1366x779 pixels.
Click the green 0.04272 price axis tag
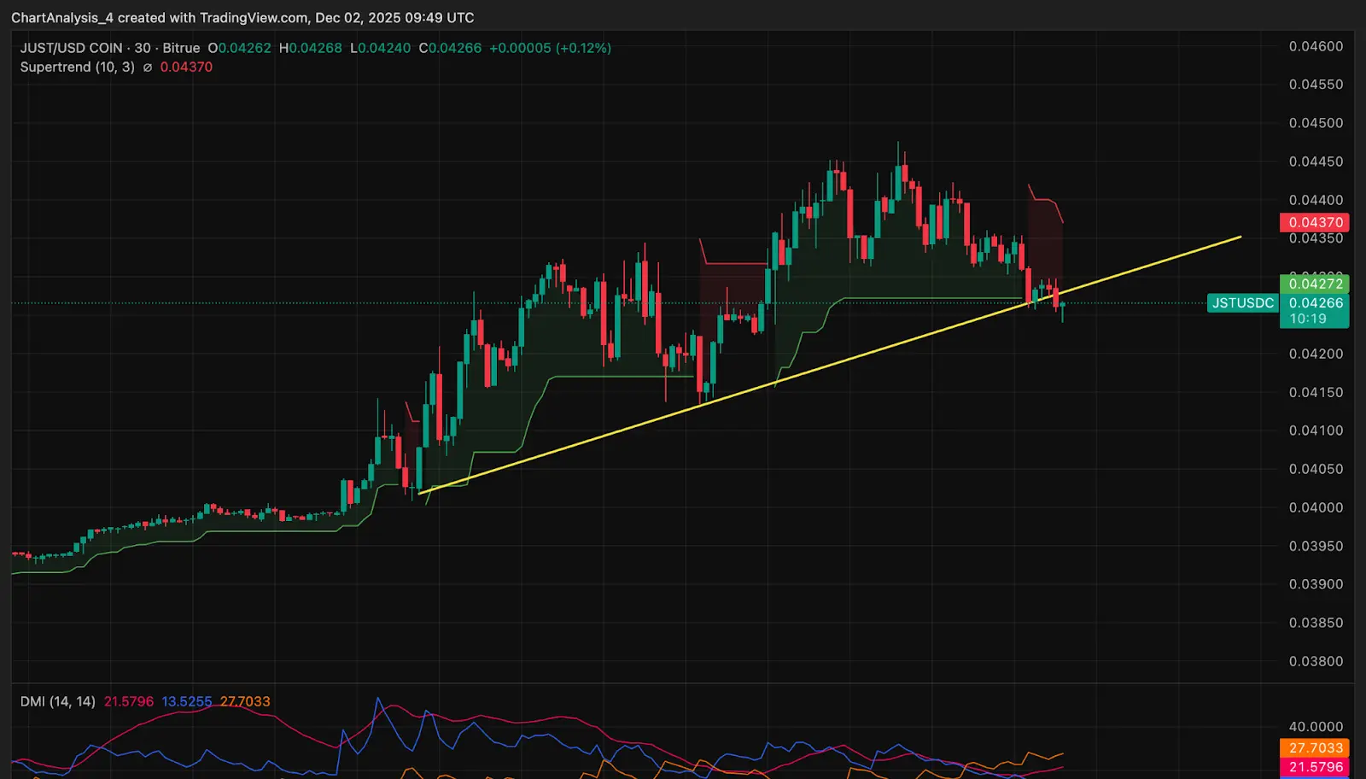(x=1315, y=284)
